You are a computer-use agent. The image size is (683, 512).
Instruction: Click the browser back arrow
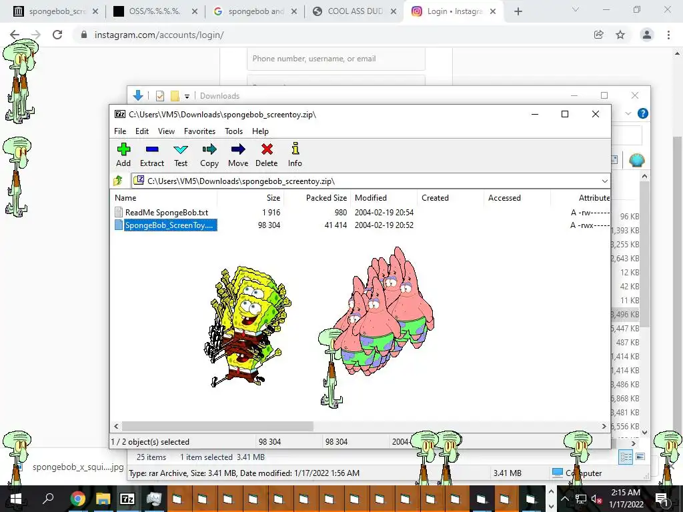15,35
